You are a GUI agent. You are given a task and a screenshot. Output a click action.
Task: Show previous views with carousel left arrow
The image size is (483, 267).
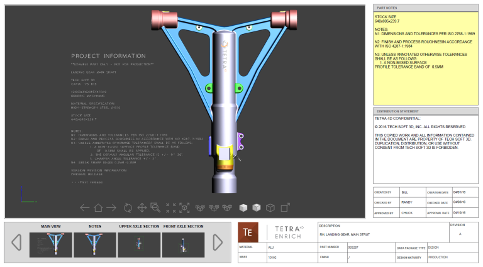coord(16,242)
